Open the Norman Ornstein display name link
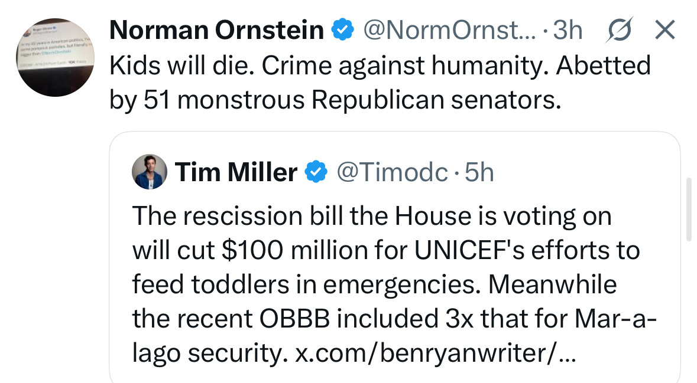This screenshot has width=697, height=383. pyautogui.click(x=216, y=30)
